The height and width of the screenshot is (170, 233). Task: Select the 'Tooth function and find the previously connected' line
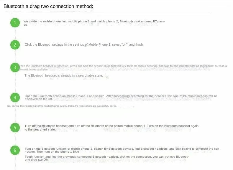(x=107, y=156)
